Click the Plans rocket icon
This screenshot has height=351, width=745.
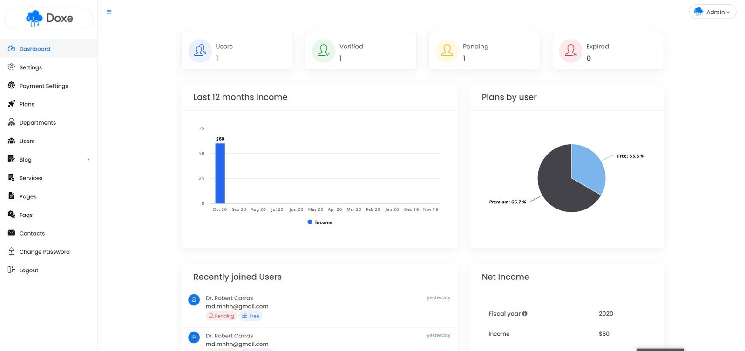(x=12, y=104)
